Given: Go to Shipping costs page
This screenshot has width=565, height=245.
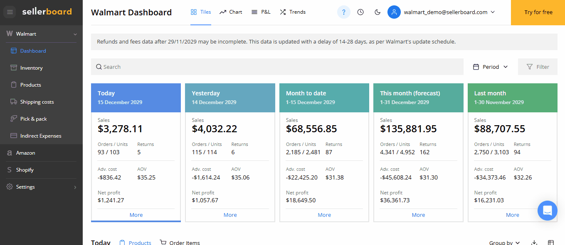Looking at the screenshot, I should coord(37,102).
